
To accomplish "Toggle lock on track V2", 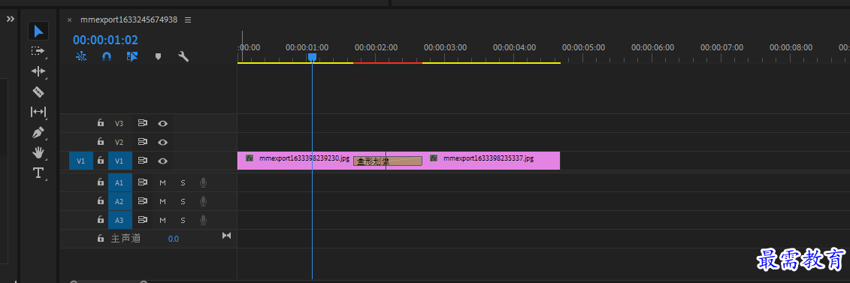I will pos(100,142).
